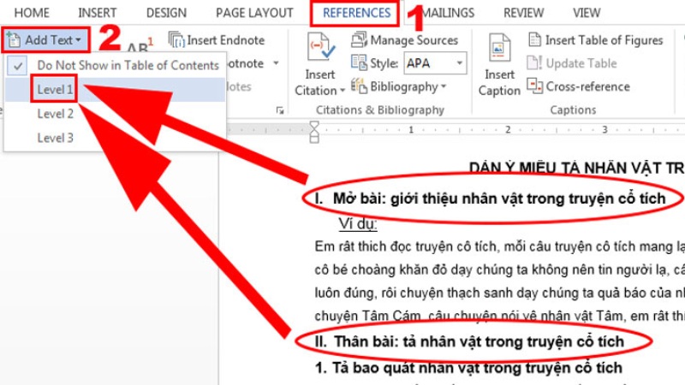Click the Cross-reference icon
This screenshot has width=685, height=385.
(534, 86)
